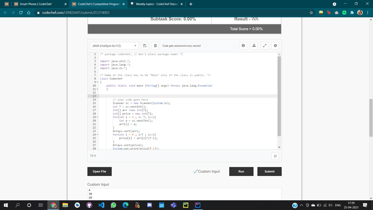Open Microsoft Teams from the taskbar
This screenshot has width=373, height=210.
click(x=174, y=205)
